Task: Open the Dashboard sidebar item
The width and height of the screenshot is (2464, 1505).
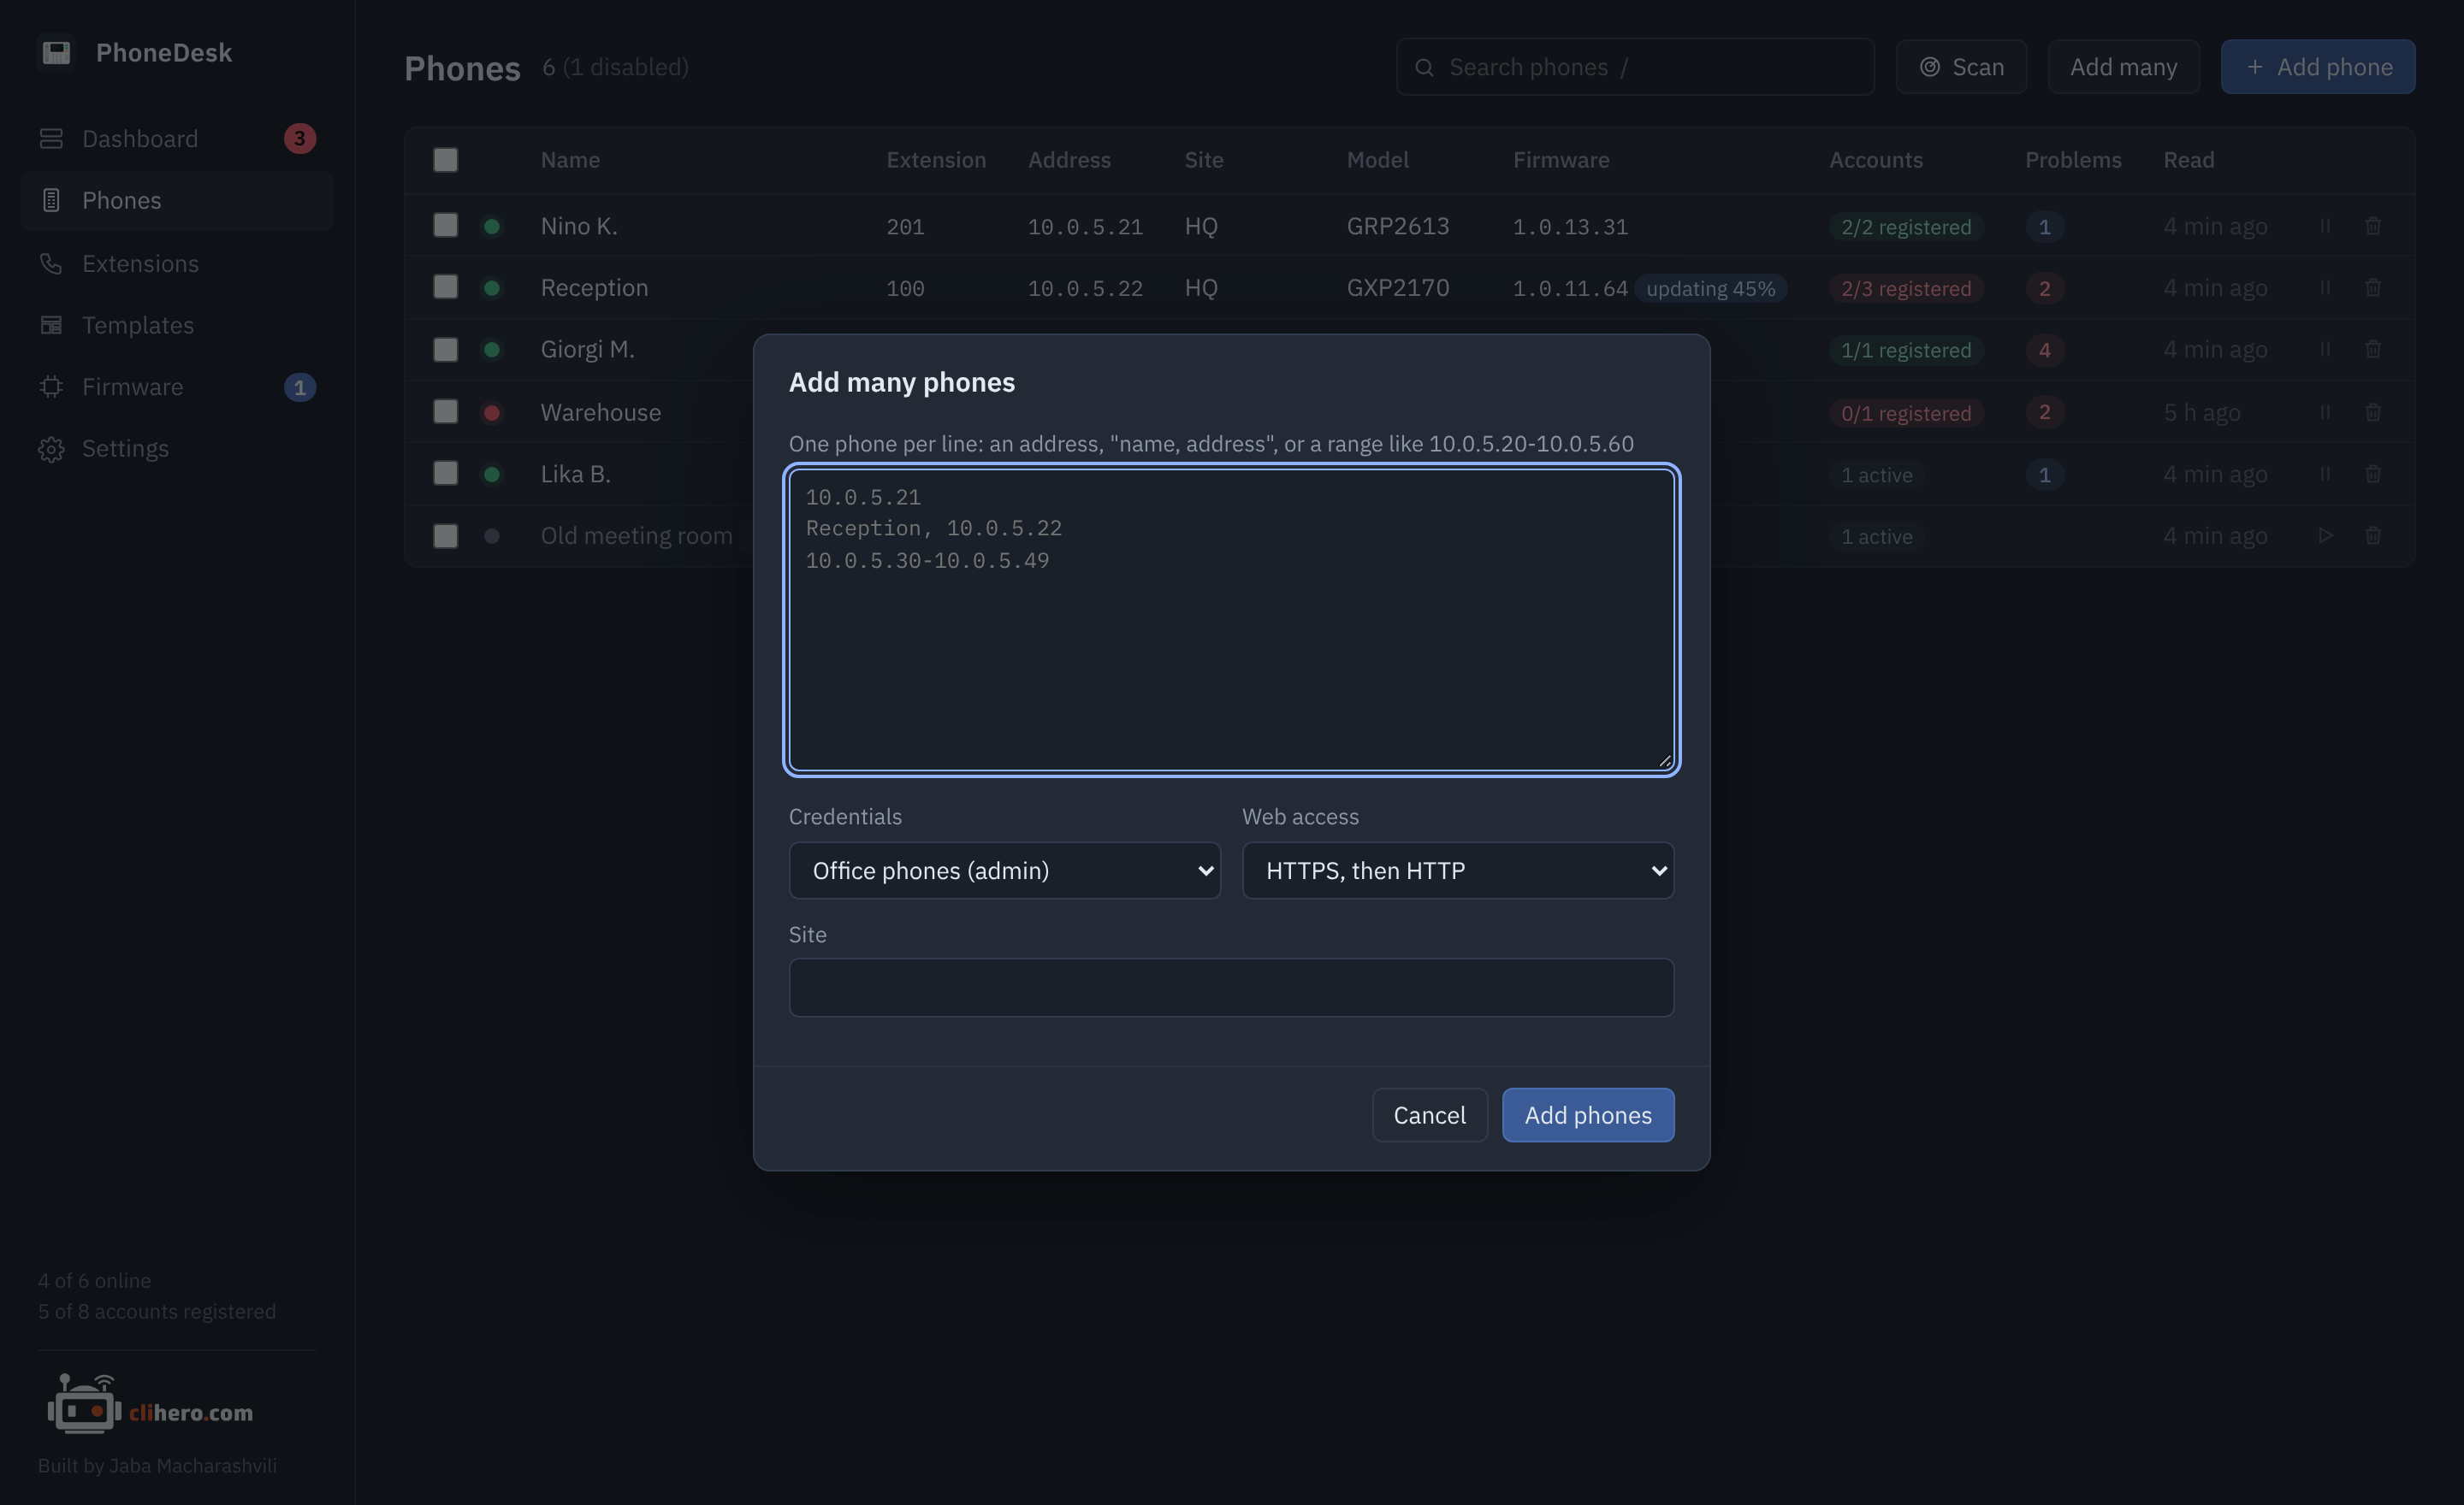Action: pyautogui.click(x=177, y=138)
